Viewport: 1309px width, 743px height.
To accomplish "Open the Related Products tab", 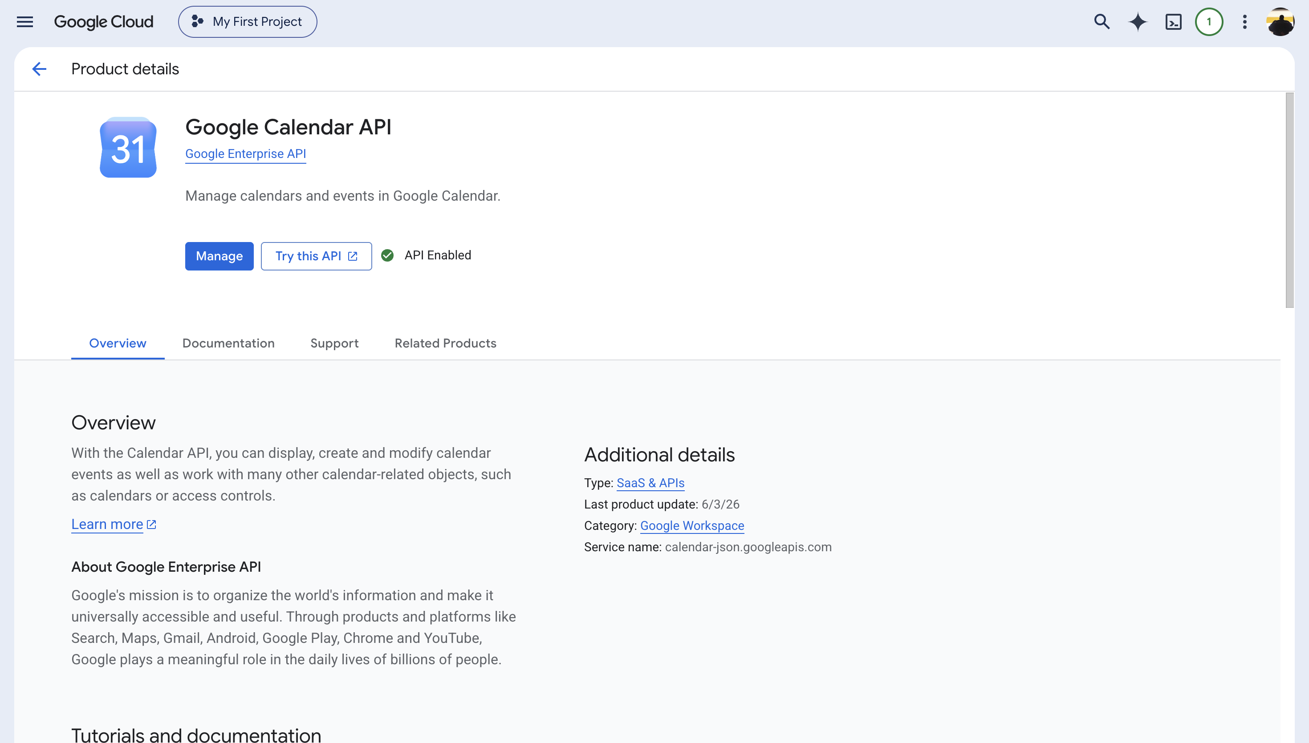I will coord(445,343).
